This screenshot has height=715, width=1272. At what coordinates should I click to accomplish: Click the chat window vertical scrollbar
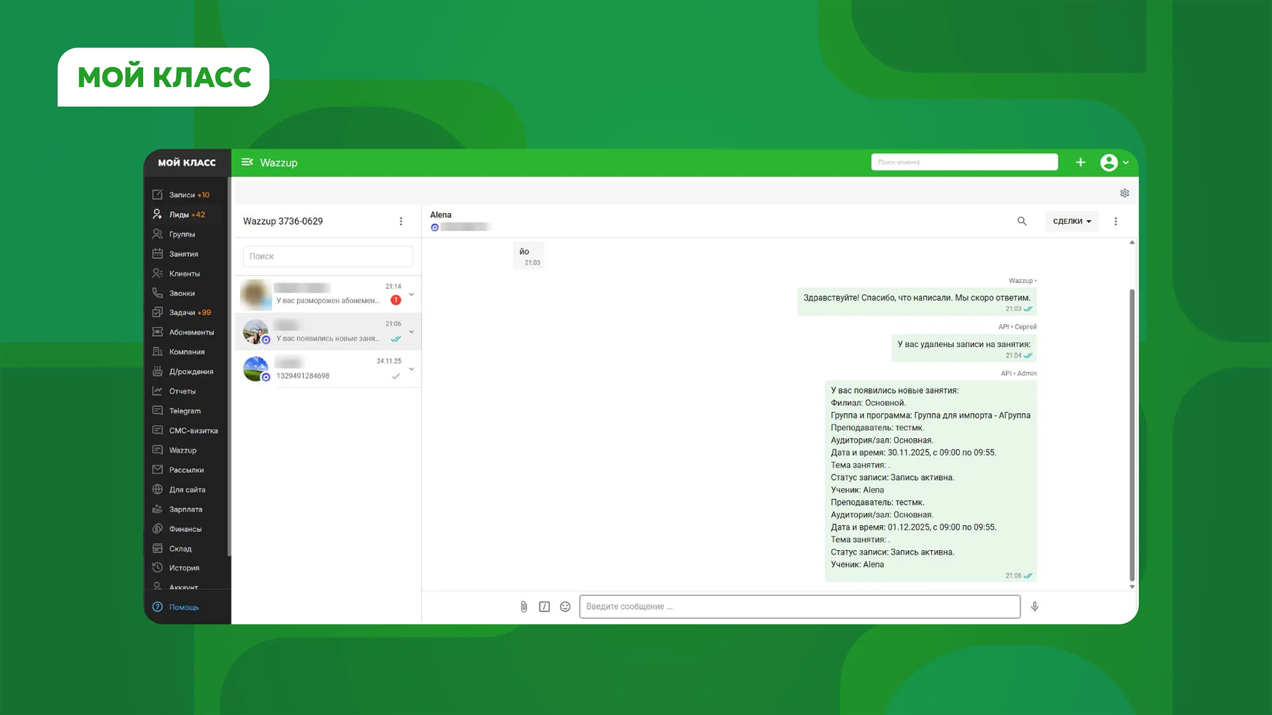point(1132,434)
